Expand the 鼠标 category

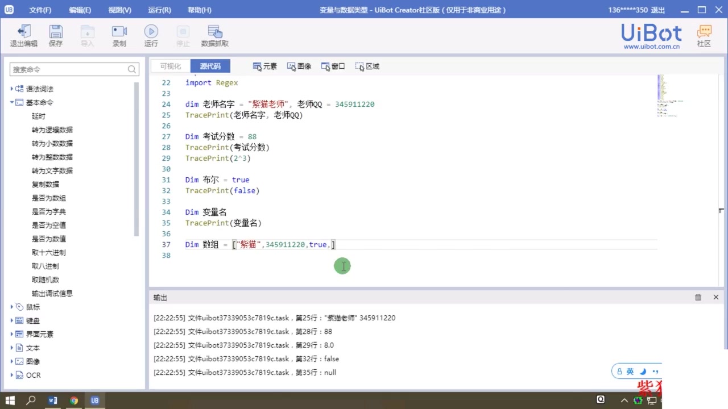point(12,307)
